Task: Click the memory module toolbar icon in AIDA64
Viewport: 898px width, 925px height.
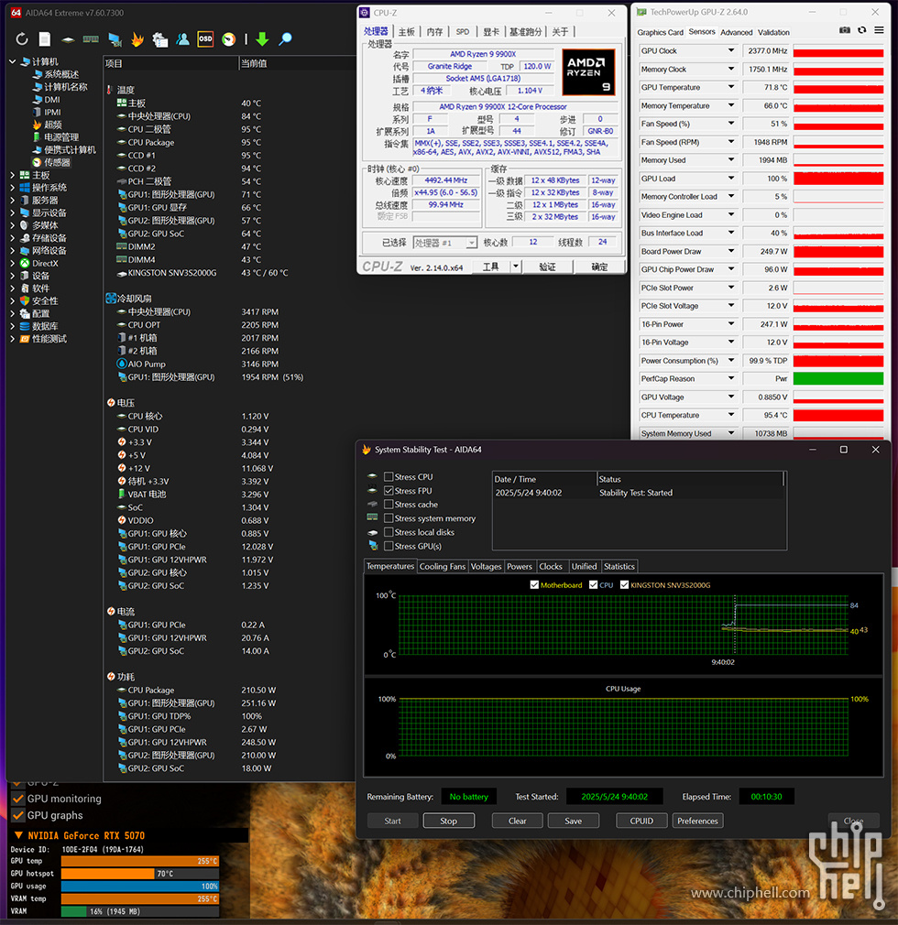Action: pyautogui.click(x=91, y=39)
